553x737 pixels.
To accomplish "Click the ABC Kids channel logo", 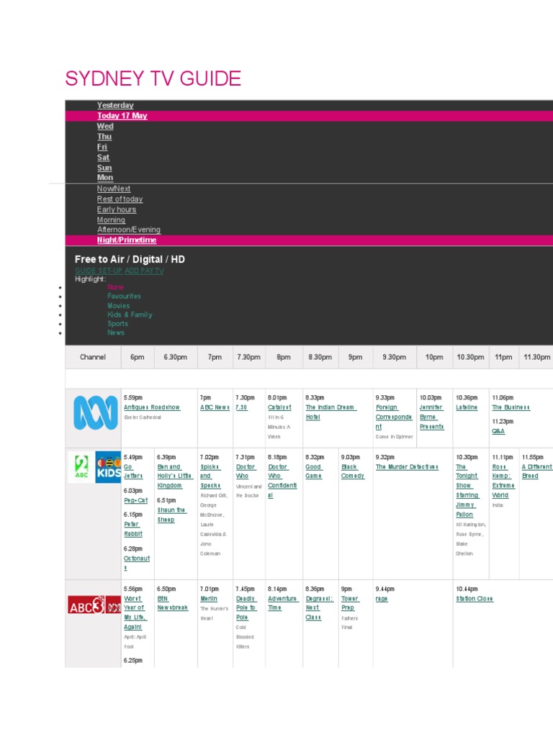I will (x=108, y=467).
